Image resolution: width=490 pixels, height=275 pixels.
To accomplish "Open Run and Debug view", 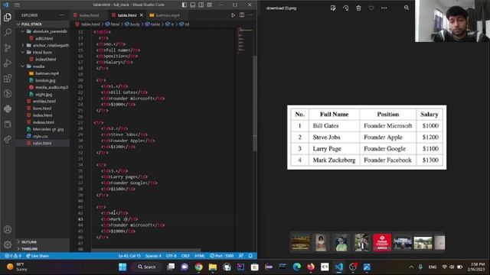I will [x=8, y=63].
